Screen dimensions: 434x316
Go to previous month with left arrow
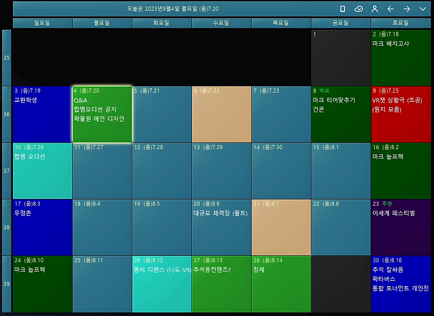(x=391, y=9)
